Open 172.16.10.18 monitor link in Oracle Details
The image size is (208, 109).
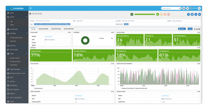pyautogui.click(x=48, y=37)
